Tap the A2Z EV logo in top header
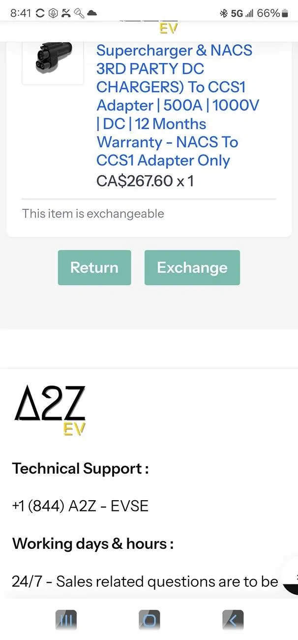 point(168,28)
